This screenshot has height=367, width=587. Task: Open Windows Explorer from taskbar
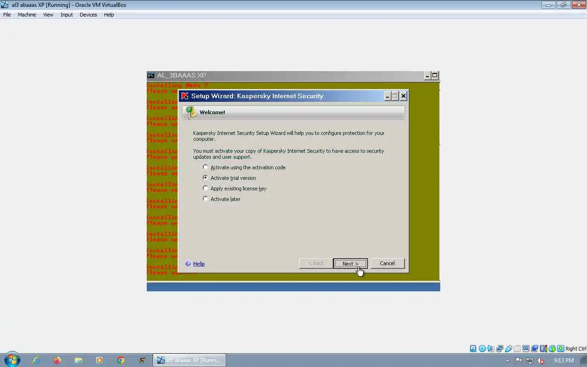coord(78,360)
